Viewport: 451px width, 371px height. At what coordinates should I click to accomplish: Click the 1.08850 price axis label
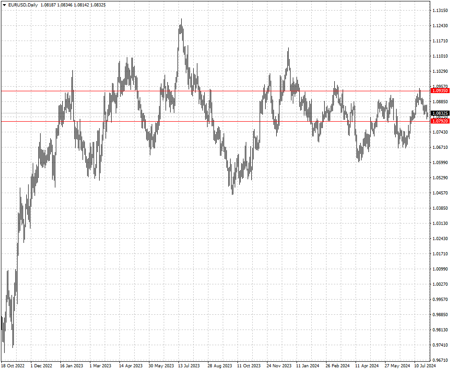click(x=440, y=102)
